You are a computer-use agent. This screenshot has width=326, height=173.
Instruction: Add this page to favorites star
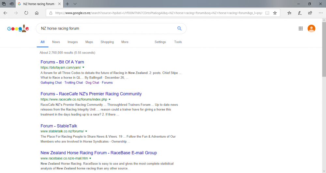[x=275, y=13]
